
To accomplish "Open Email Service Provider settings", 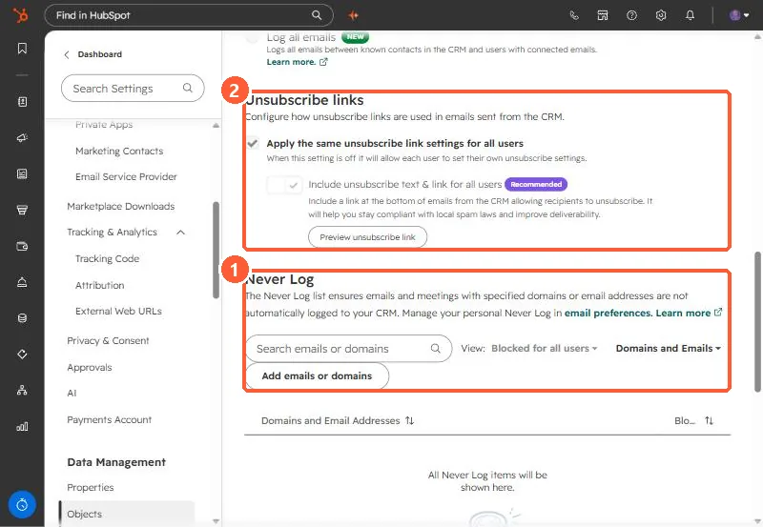I will (x=126, y=177).
